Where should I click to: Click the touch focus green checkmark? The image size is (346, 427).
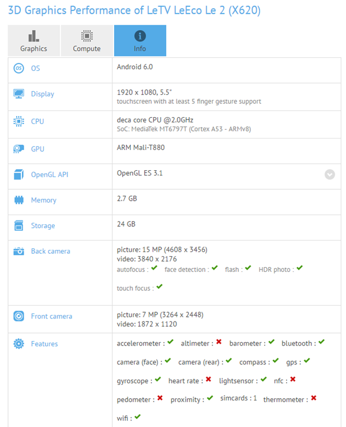[x=160, y=286]
